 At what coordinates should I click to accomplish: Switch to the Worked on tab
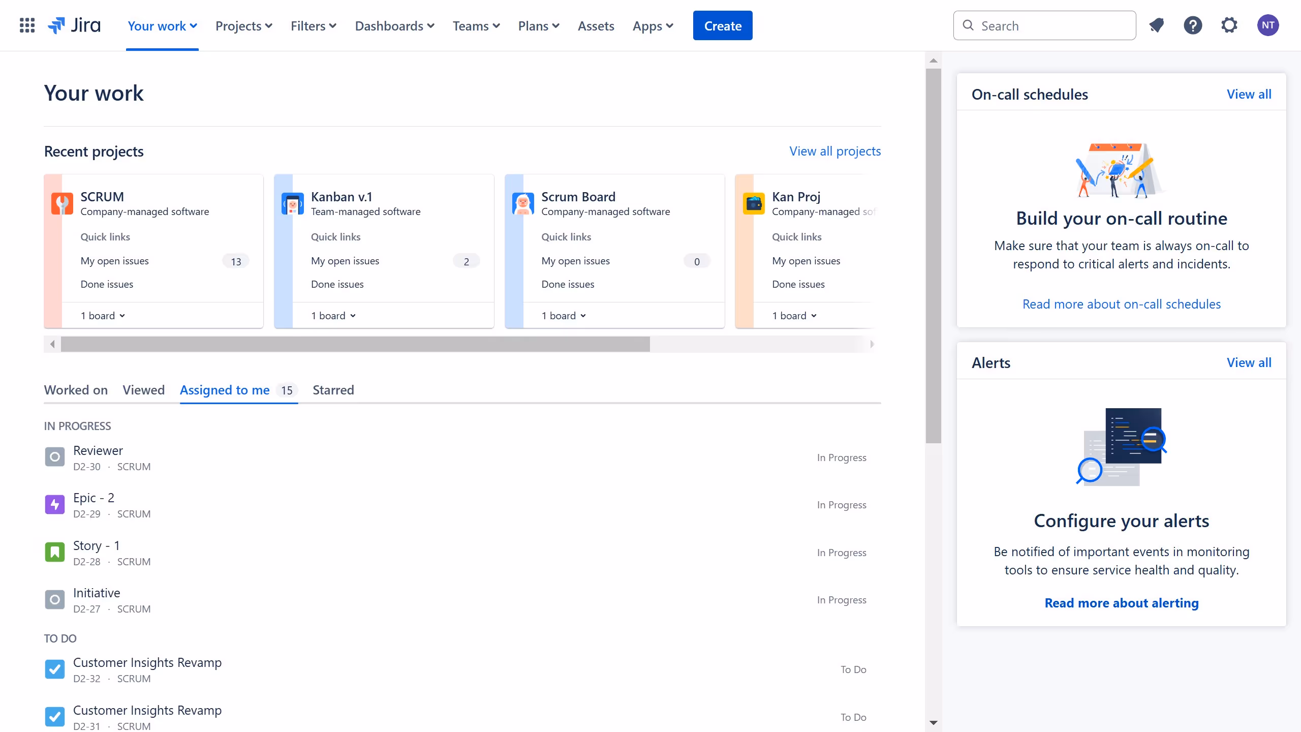(x=76, y=390)
